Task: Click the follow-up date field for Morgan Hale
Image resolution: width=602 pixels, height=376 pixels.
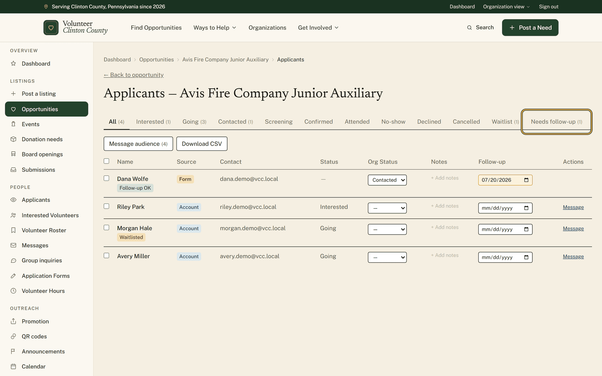Action: pyautogui.click(x=505, y=229)
